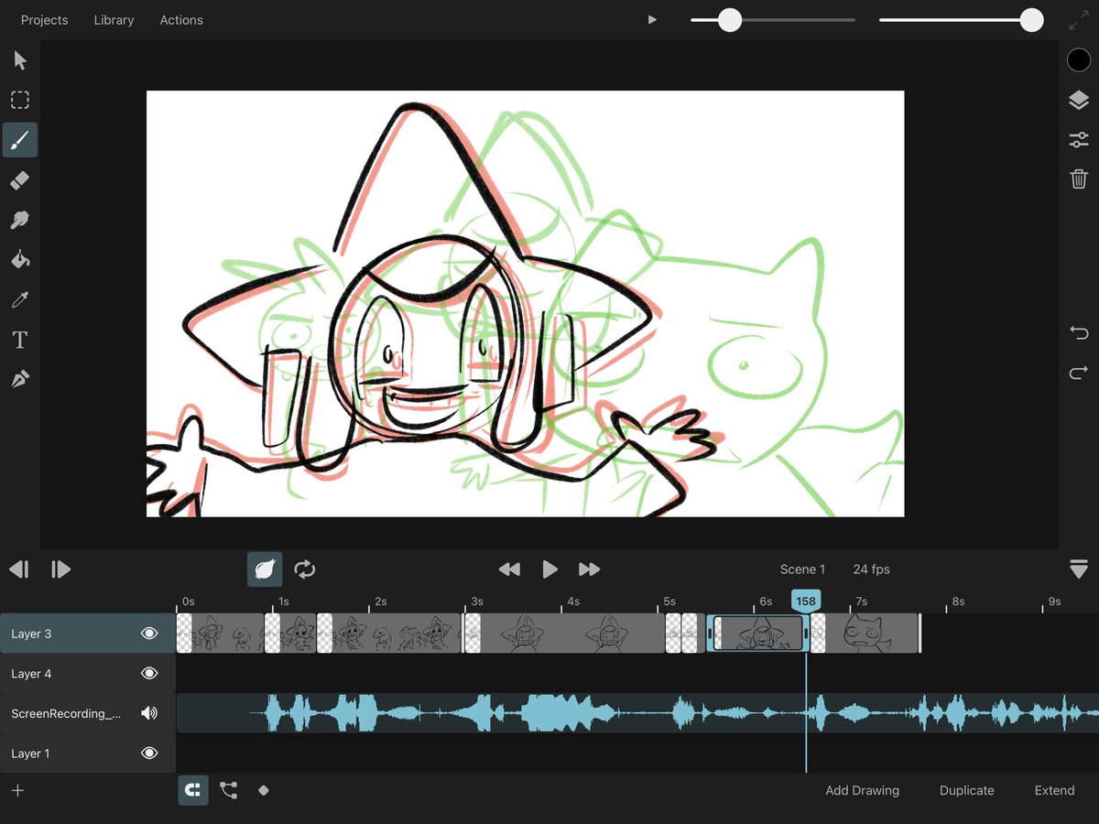This screenshot has width=1099, height=824.
Task: Select the Brush tool
Action: click(x=20, y=140)
